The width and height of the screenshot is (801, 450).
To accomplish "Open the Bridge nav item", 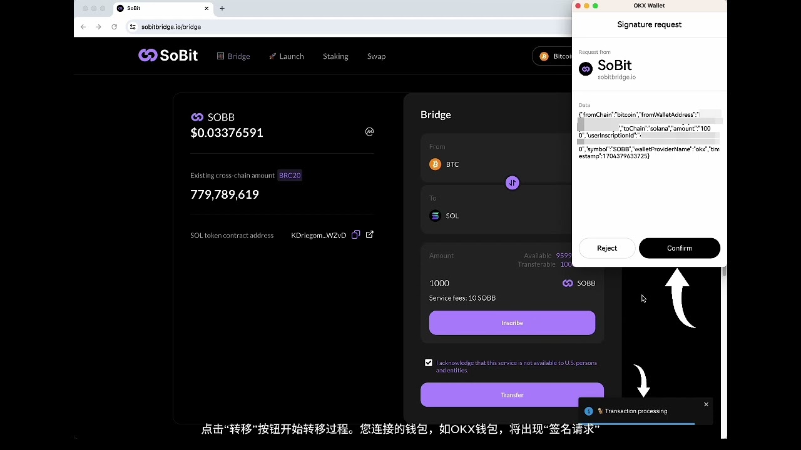I will click(233, 56).
